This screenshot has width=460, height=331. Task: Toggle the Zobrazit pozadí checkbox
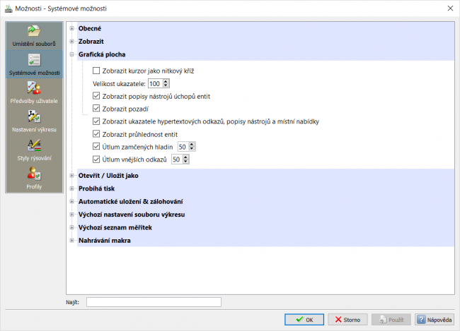(96, 109)
